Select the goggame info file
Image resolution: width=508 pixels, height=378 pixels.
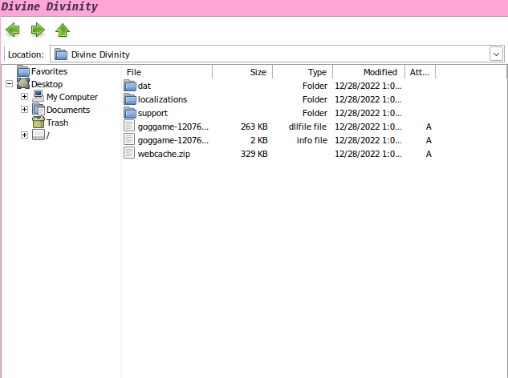[x=173, y=140]
